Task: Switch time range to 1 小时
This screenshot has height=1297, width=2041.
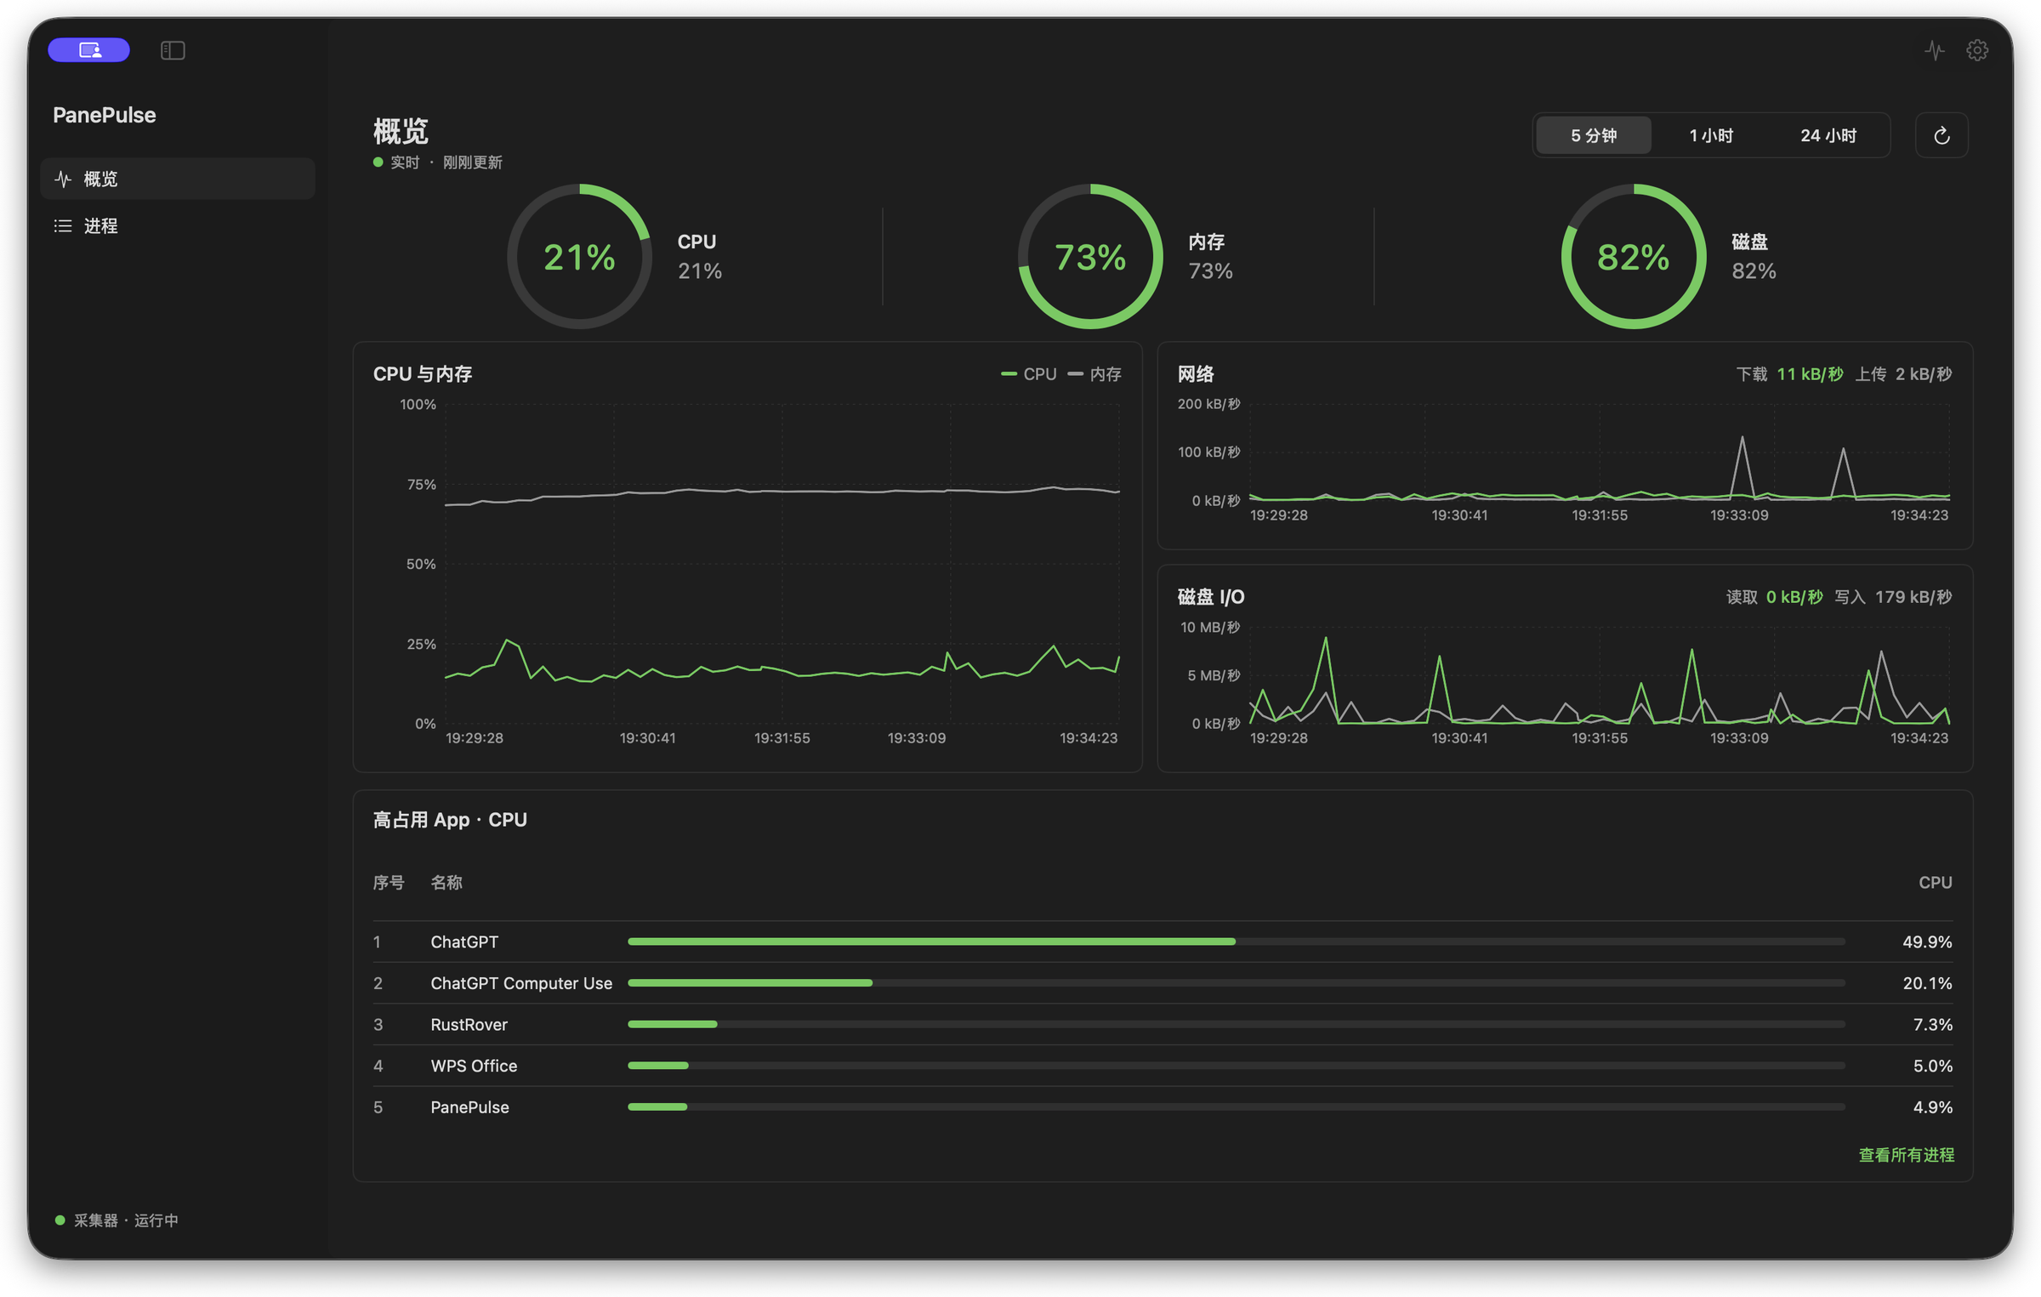Action: pyautogui.click(x=1711, y=135)
